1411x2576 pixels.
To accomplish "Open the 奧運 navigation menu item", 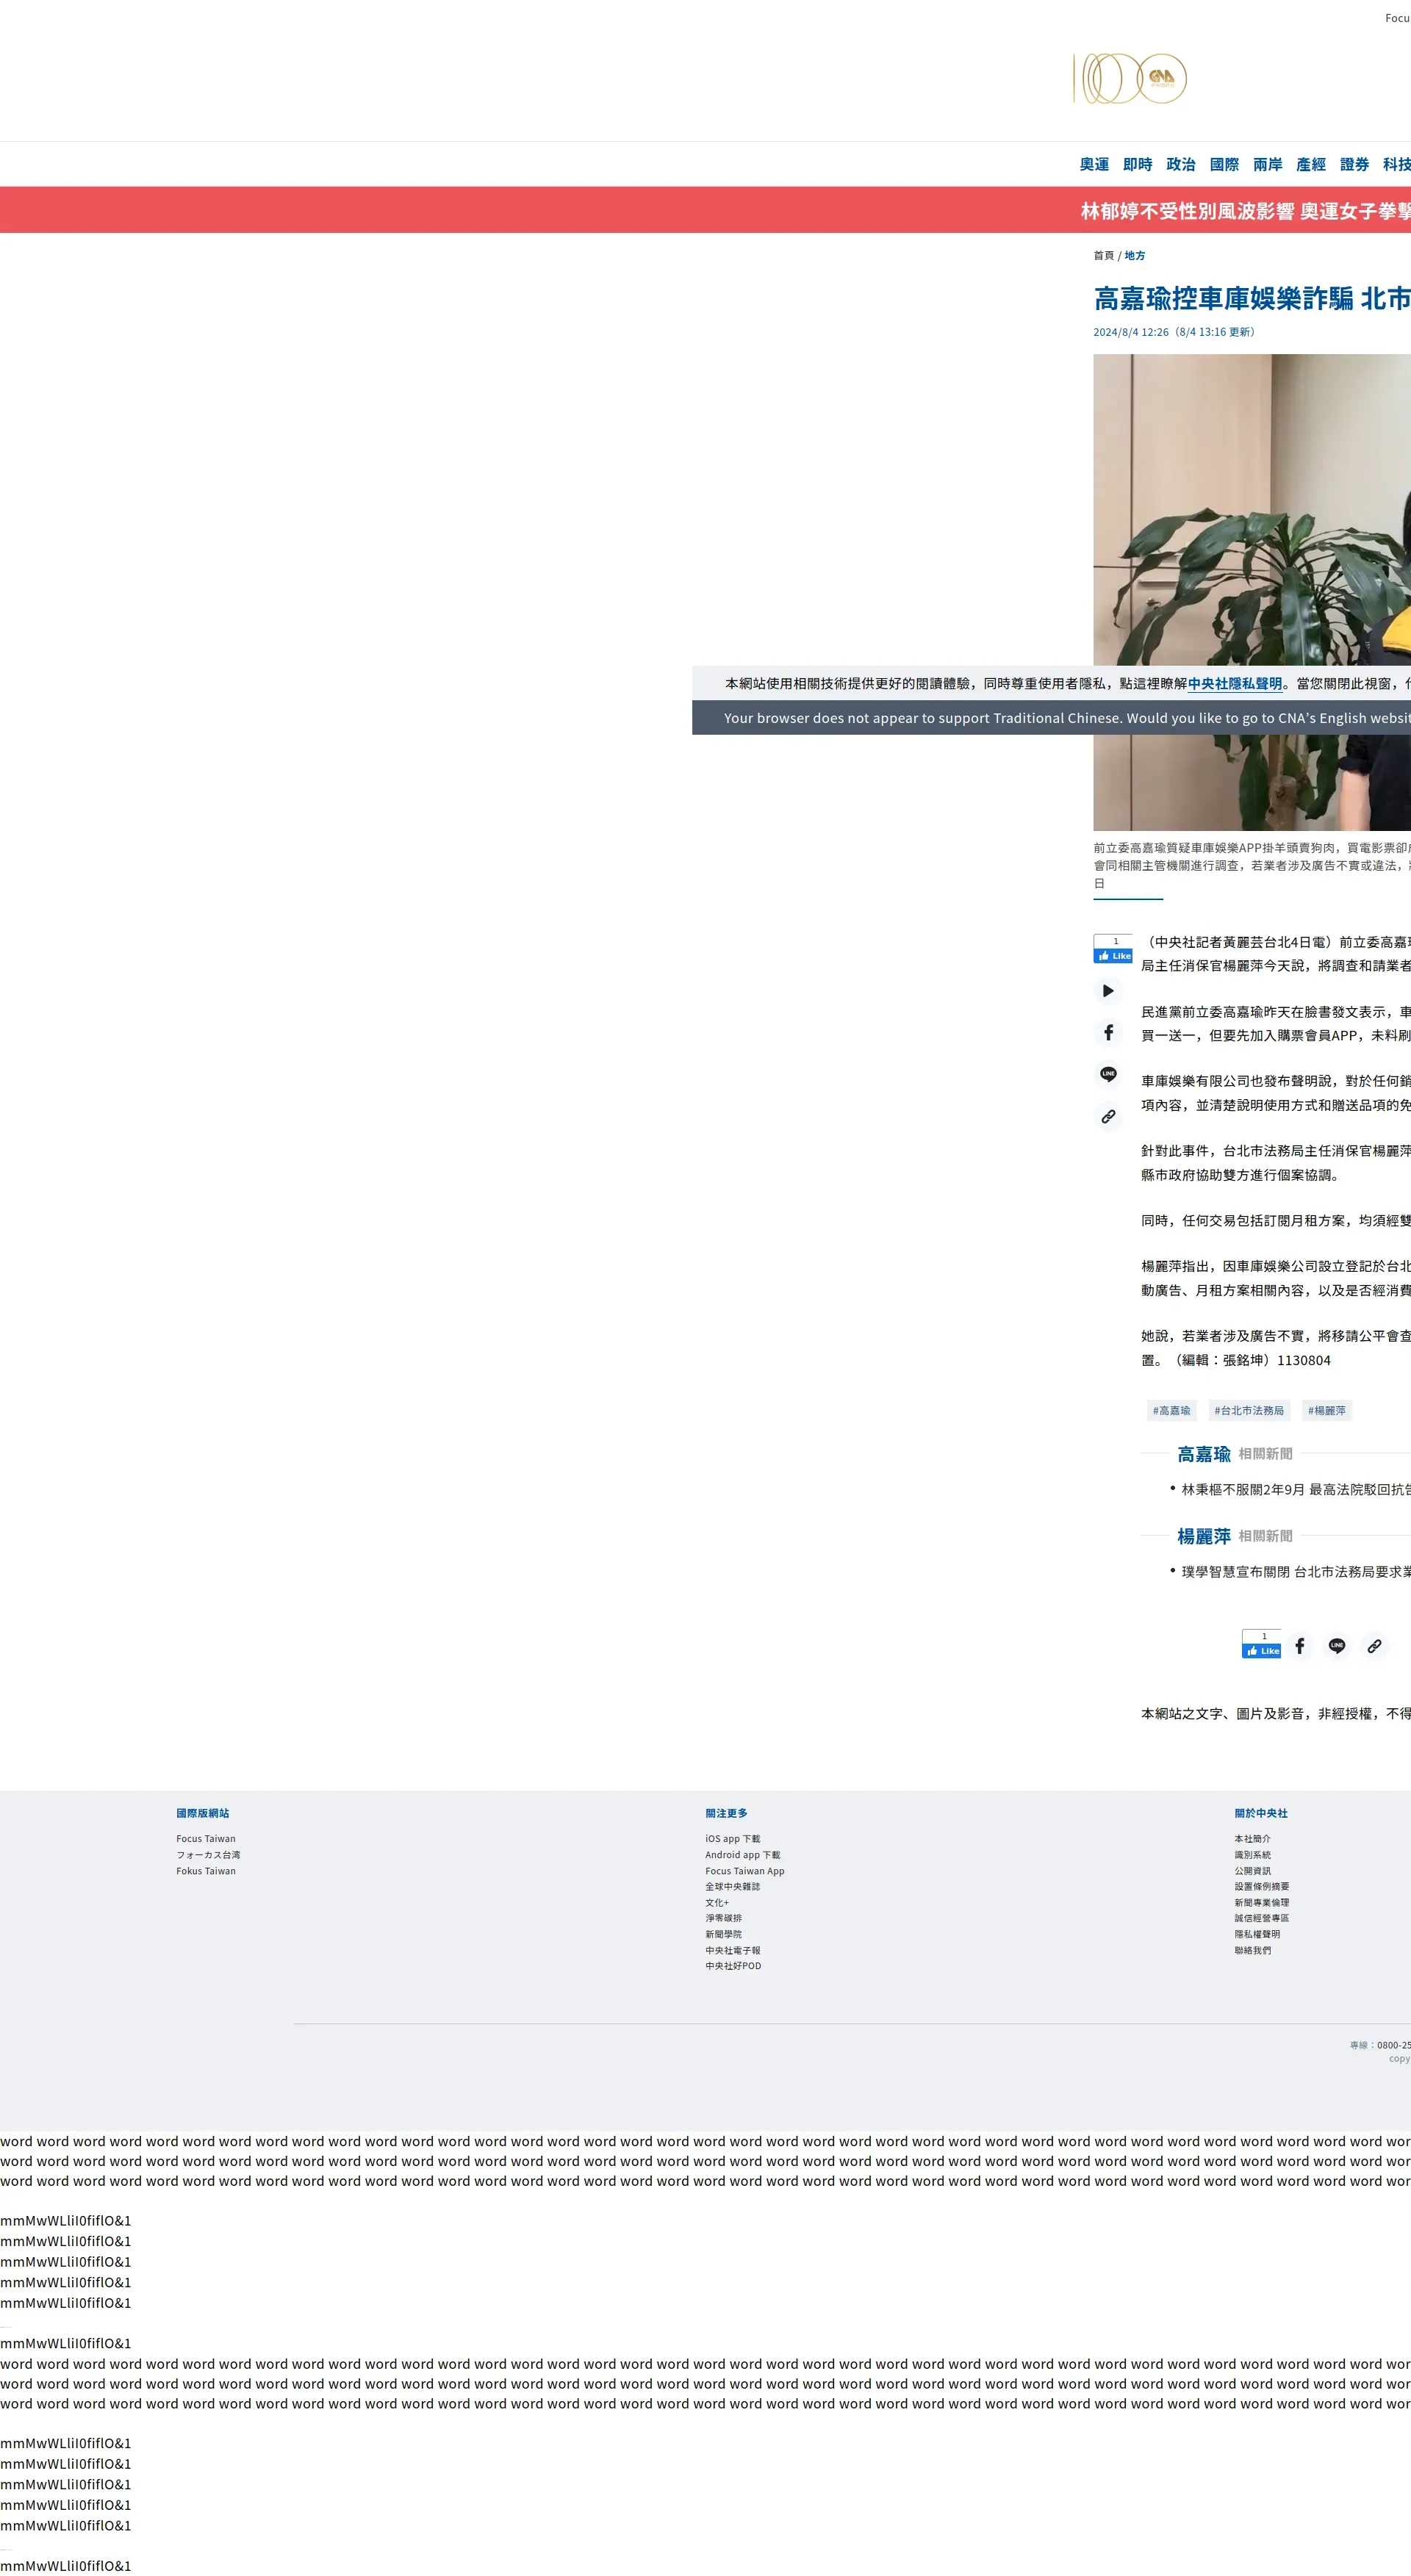I will coord(1094,164).
